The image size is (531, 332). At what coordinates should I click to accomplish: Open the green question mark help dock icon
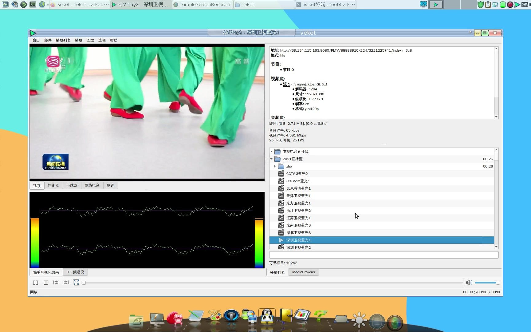point(321,316)
